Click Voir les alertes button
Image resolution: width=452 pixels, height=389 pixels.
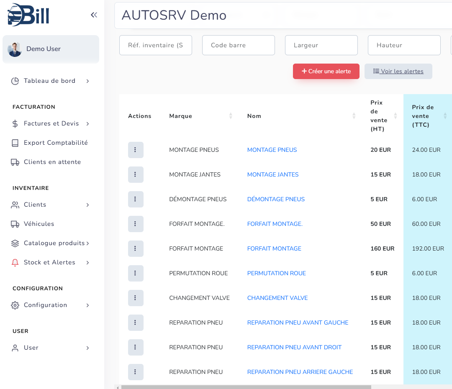pos(398,71)
